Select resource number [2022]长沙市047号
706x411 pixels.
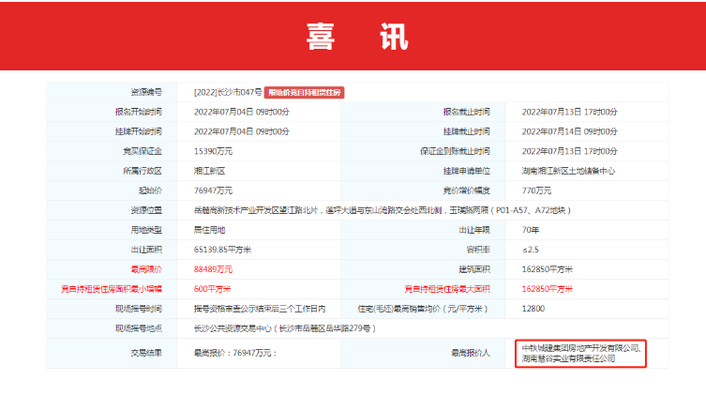point(228,92)
